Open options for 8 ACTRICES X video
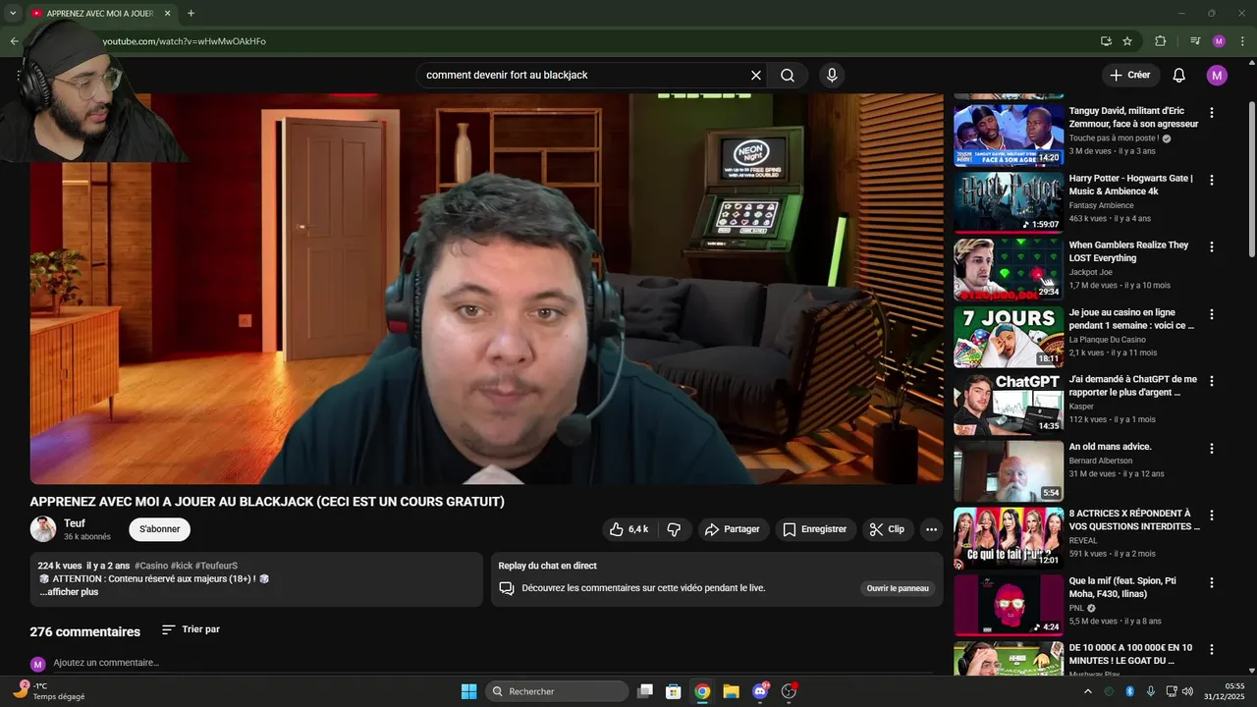Image resolution: width=1257 pixels, height=707 pixels. [x=1211, y=516]
